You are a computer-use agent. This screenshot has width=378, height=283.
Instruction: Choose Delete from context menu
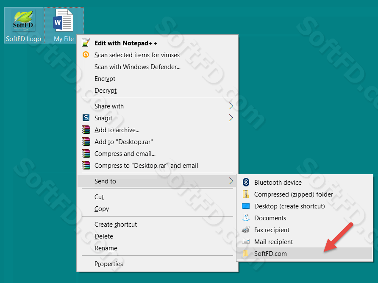pos(157,236)
